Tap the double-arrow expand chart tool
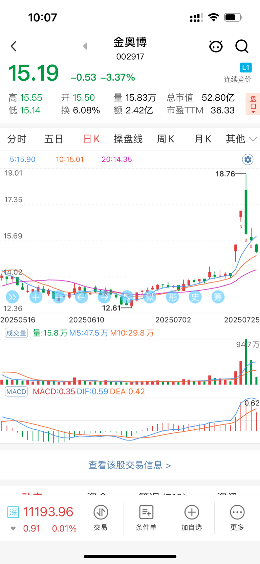 (x=13, y=297)
